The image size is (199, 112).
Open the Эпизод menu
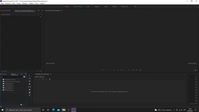19,3
